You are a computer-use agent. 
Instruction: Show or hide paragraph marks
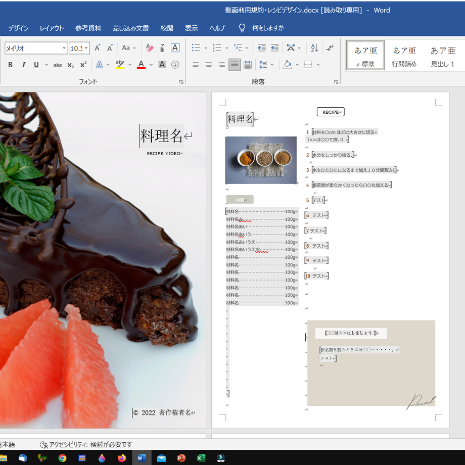coord(330,48)
